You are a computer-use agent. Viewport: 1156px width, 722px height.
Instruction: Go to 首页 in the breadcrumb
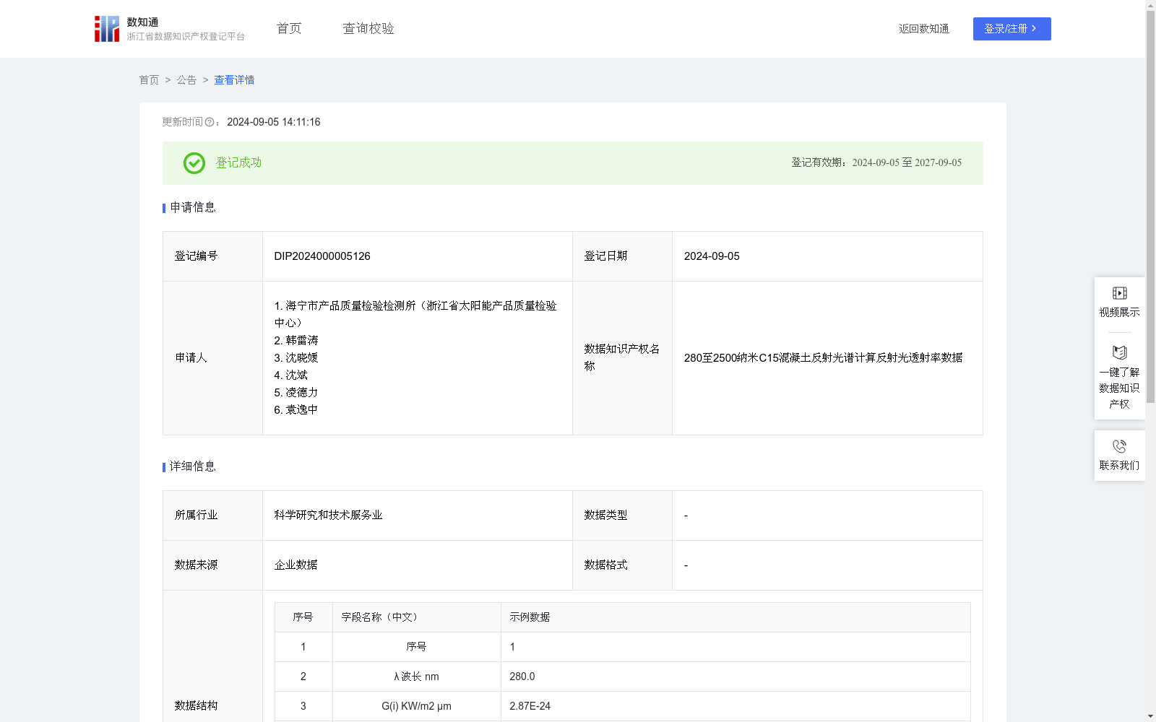[149, 80]
